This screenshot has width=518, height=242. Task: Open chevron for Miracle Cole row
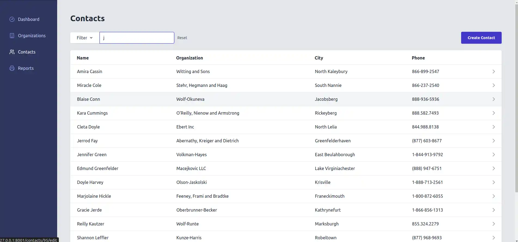click(494, 85)
